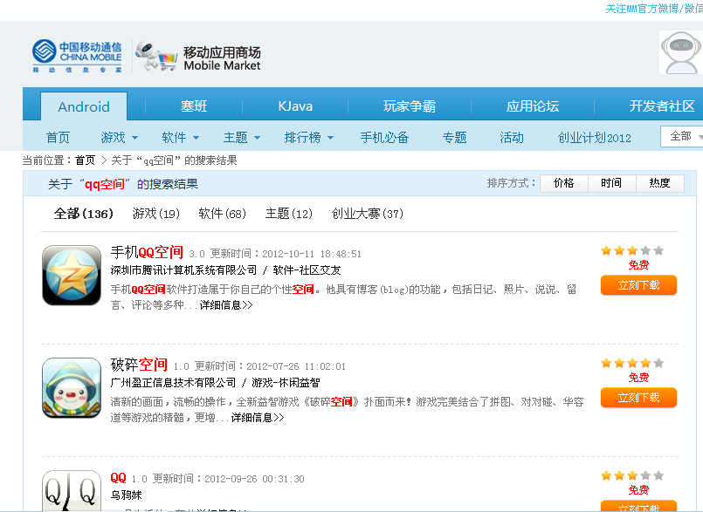Open the 破碎空间 snowman app icon
The image size is (703, 512).
pos(72,388)
